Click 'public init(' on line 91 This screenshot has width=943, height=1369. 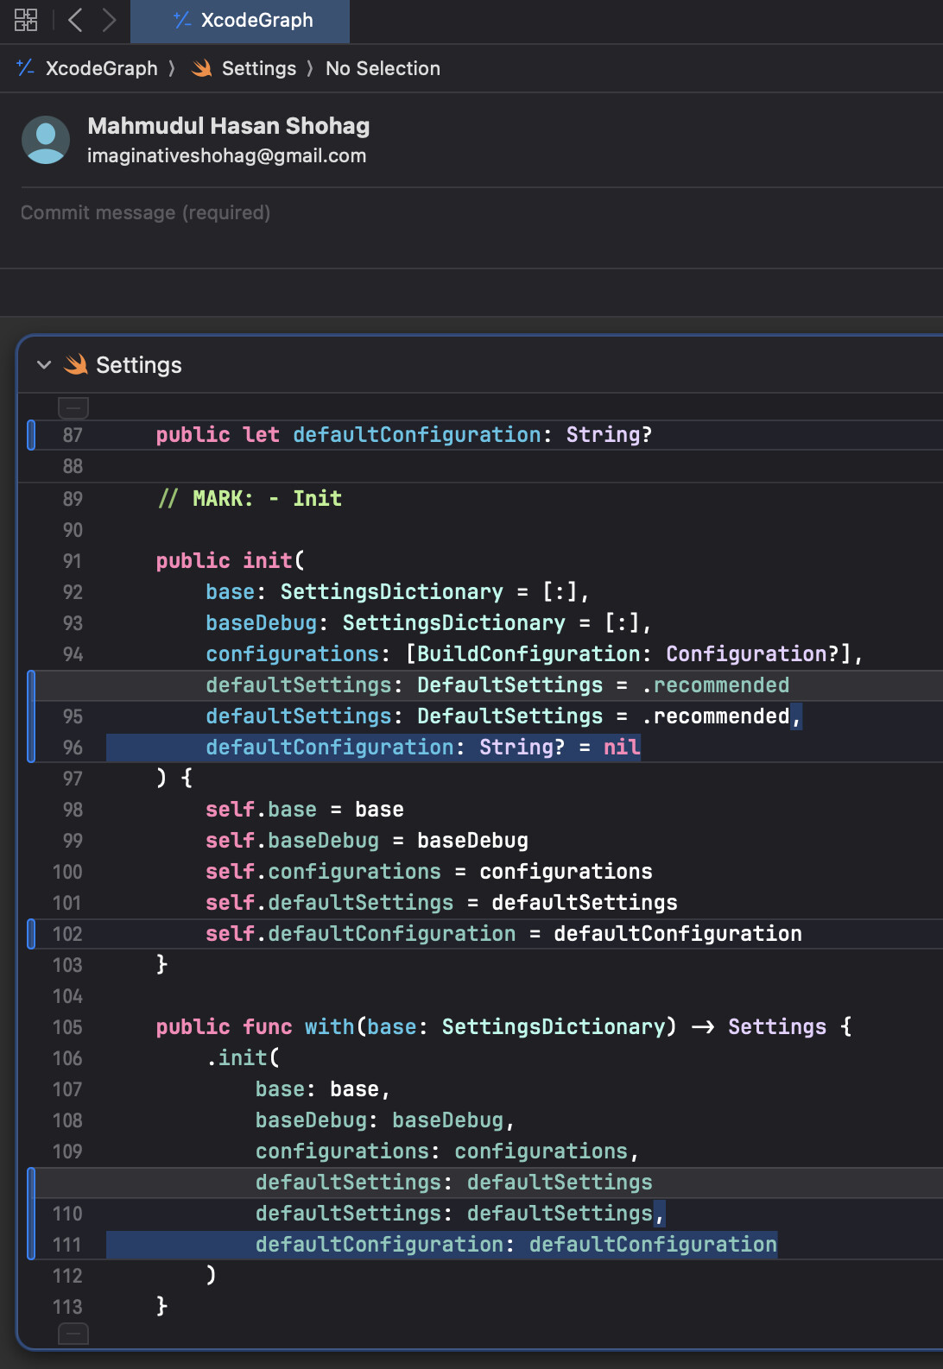pos(231,561)
